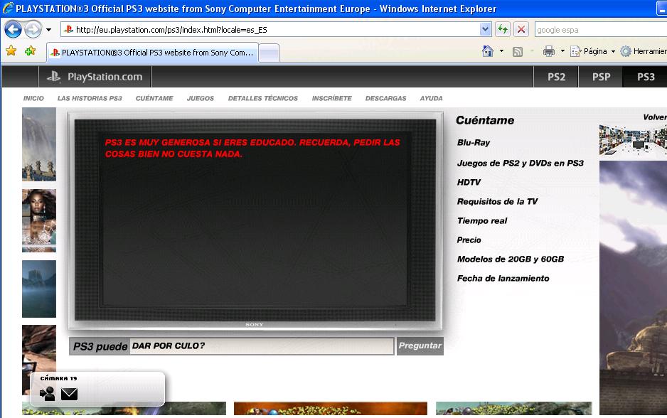Image resolution: width=667 pixels, height=418 pixels.
Task: Click the browser Forward arrow button
Action: click(33, 30)
